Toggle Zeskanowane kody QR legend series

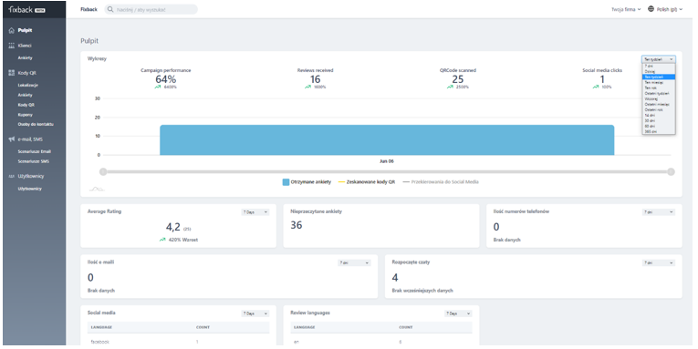pos(367,182)
